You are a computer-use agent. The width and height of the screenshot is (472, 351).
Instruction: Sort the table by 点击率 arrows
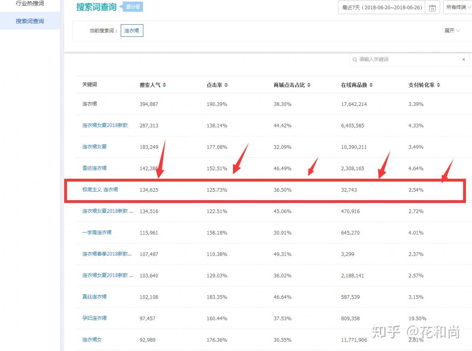[226, 85]
